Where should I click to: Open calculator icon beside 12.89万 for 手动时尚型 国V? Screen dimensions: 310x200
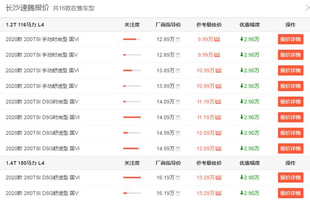tap(178, 55)
